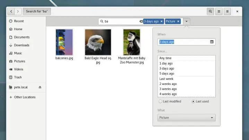249x140 pixels.
Task: Click the 'Search for "ba"' path button
Action: pyautogui.click(x=37, y=11)
